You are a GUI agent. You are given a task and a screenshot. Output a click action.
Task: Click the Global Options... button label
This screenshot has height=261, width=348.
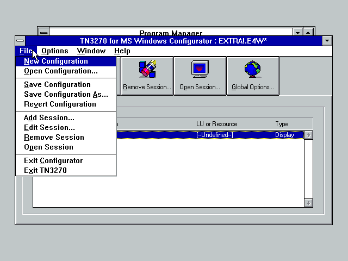pyautogui.click(x=252, y=87)
